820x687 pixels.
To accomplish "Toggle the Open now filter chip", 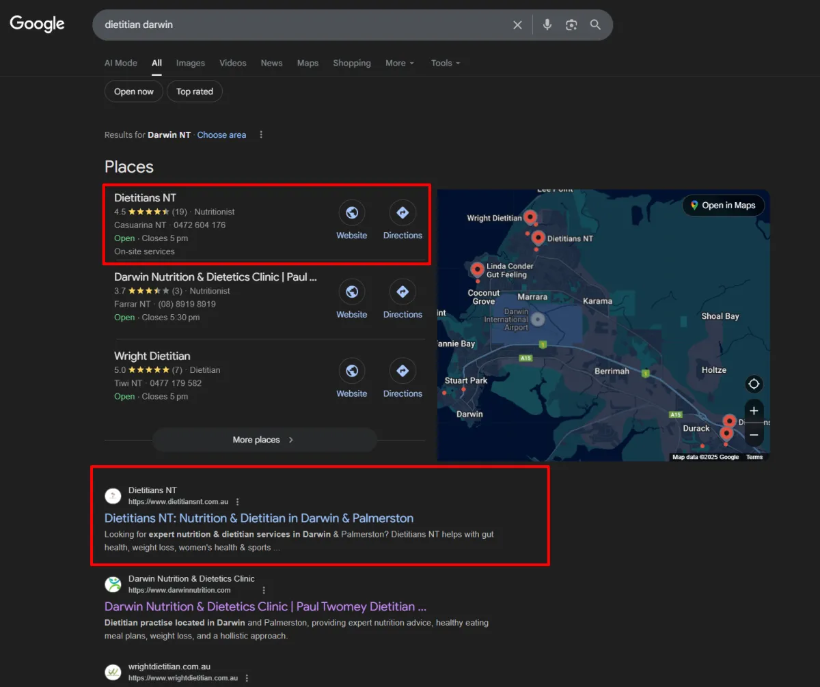I will (134, 92).
